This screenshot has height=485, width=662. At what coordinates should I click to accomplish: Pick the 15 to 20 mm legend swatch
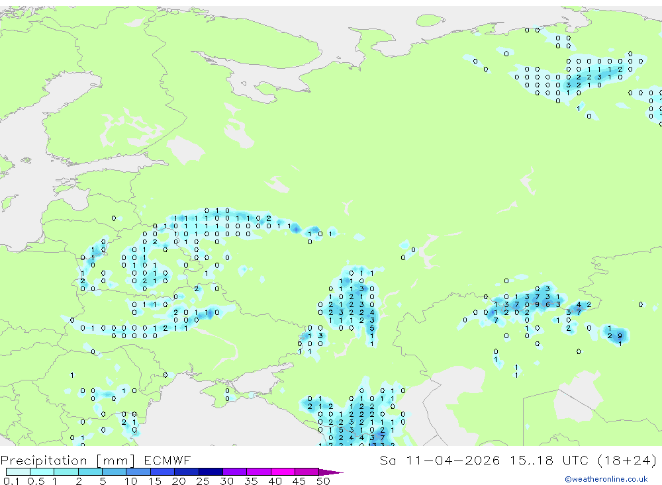point(163,472)
